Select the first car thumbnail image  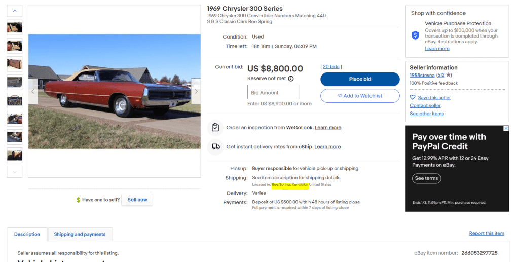pyautogui.click(x=14, y=27)
